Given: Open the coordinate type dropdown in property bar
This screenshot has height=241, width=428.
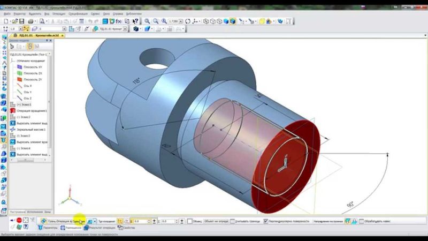Looking at the screenshot, I should (95, 221).
